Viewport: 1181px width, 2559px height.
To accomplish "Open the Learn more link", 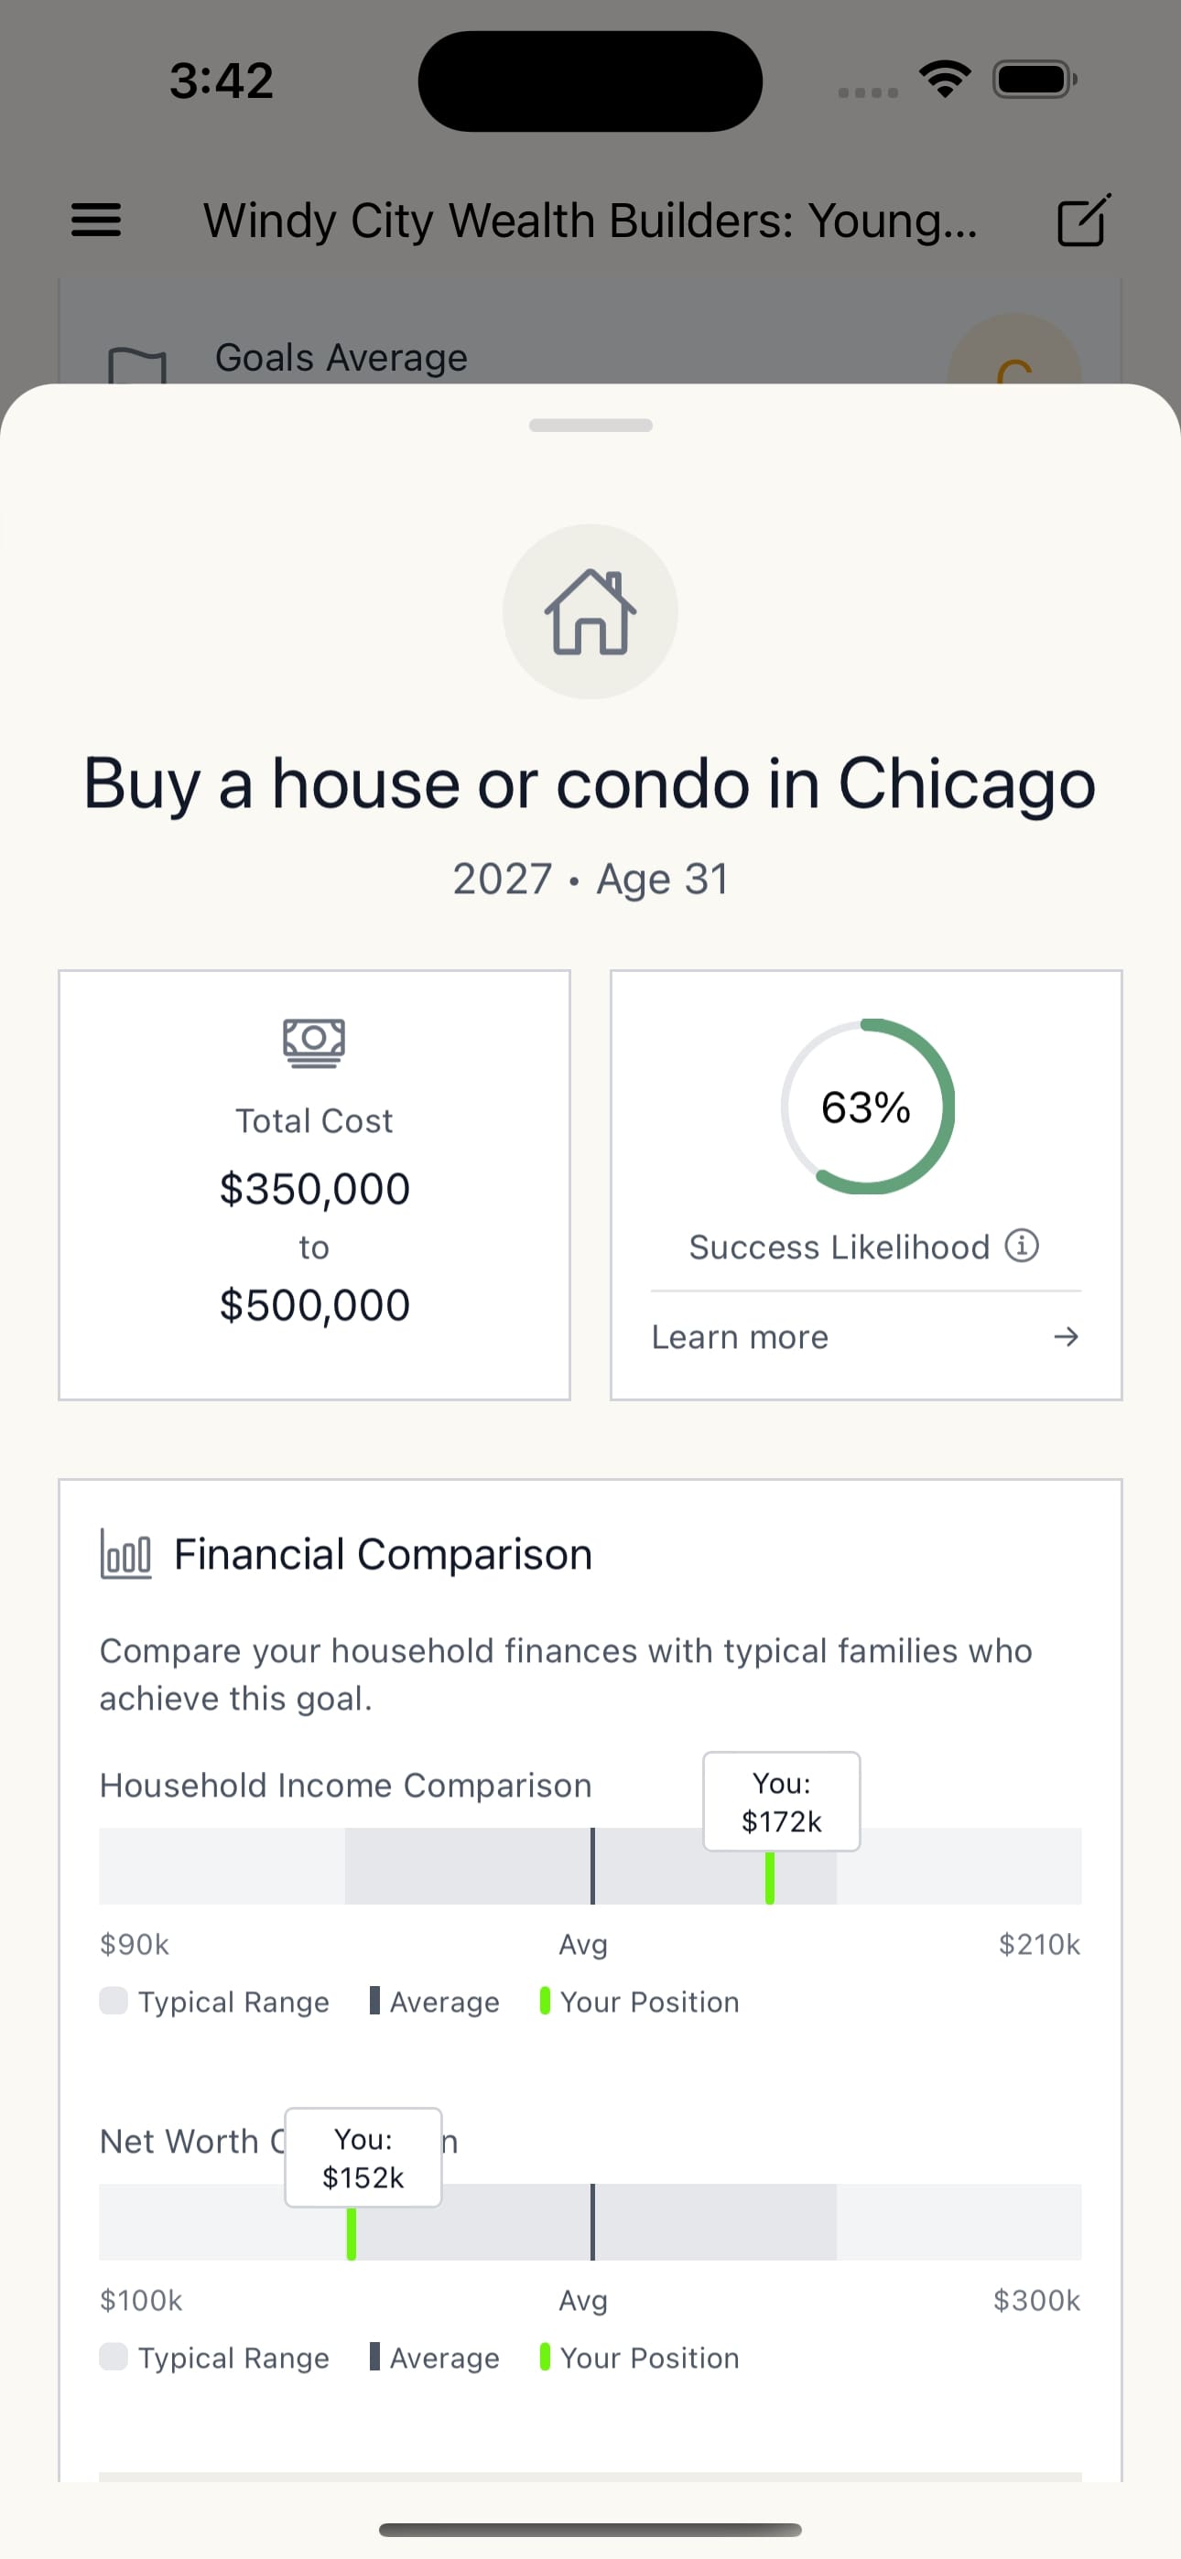I will point(740,1337).
